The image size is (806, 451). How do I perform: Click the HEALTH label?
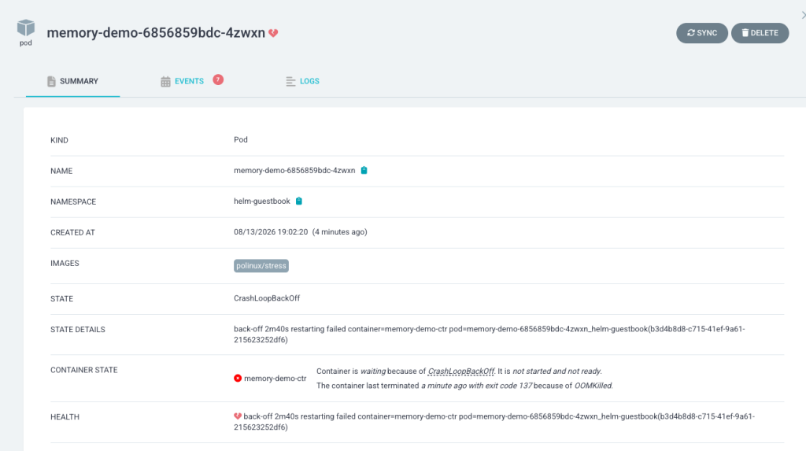65,417
